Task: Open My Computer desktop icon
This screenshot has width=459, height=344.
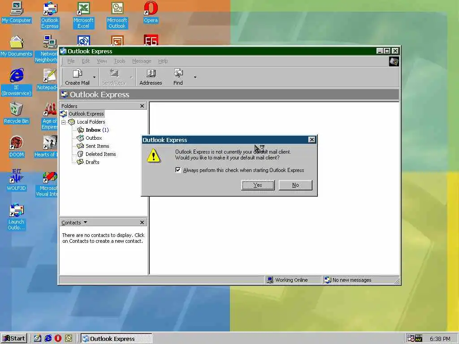Action: (17, 12)
